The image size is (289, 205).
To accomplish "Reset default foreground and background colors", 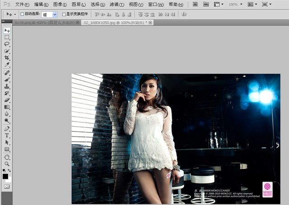I will [x=4, y=170].
